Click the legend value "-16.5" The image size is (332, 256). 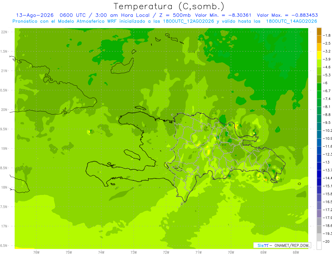tap(328, 202)
